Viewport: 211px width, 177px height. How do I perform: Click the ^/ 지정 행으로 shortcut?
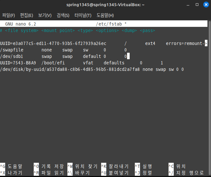coord(186,173)
